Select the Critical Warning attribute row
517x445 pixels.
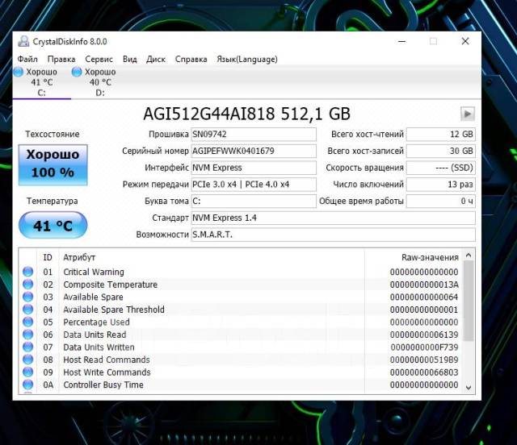point(241,272)
